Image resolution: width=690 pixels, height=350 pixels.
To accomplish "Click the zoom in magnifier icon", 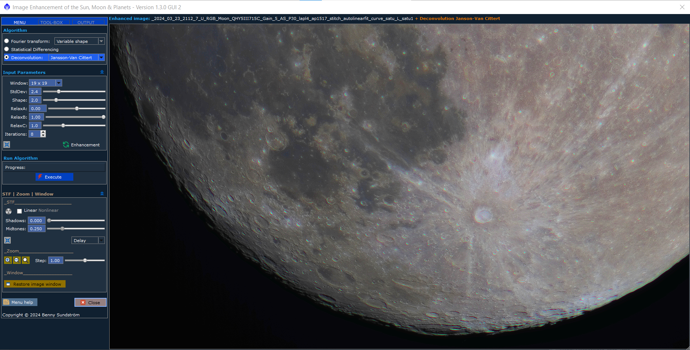I will 8,260.
